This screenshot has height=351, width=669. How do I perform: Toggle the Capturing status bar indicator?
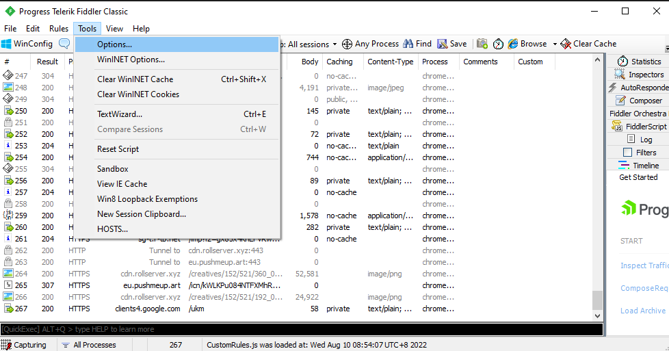coord(25,345)
